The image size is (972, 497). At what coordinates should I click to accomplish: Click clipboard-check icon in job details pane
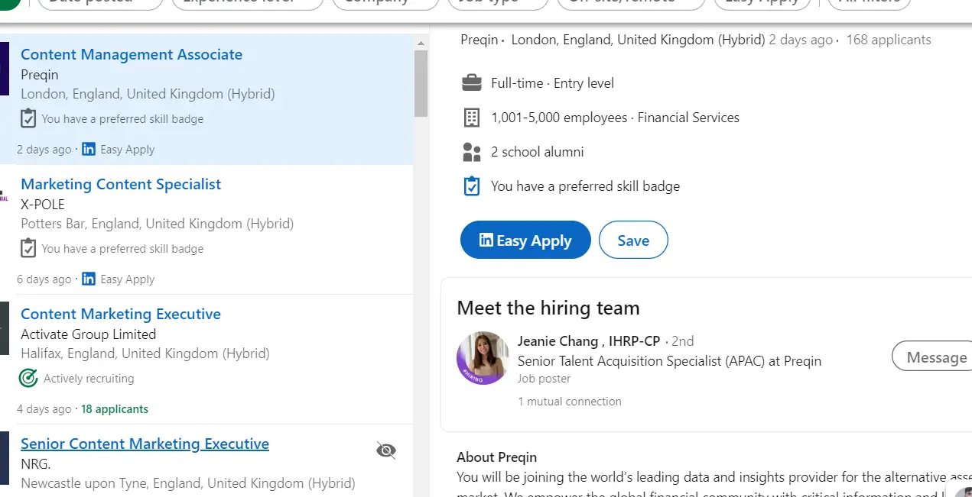472,186
